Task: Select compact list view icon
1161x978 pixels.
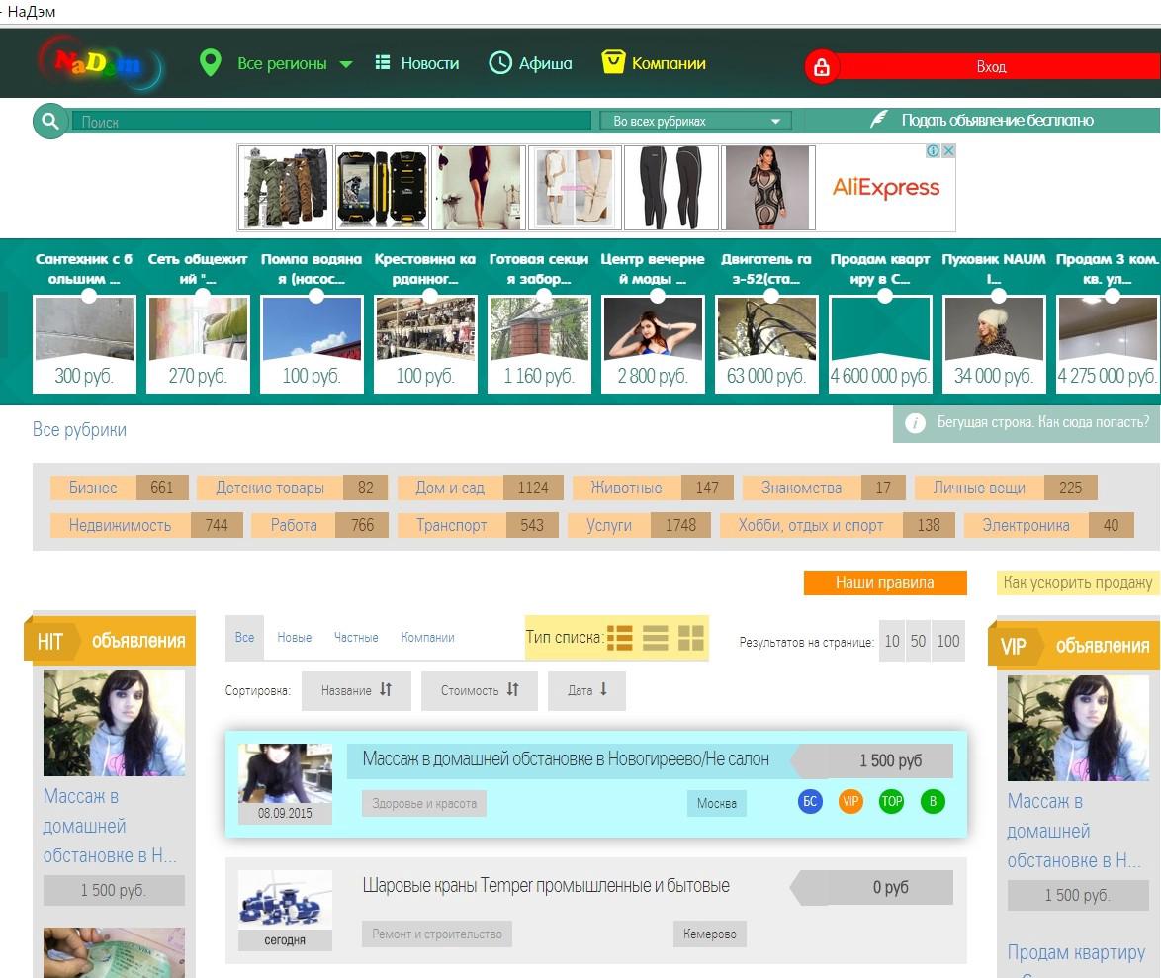Action: coord(656,638)
